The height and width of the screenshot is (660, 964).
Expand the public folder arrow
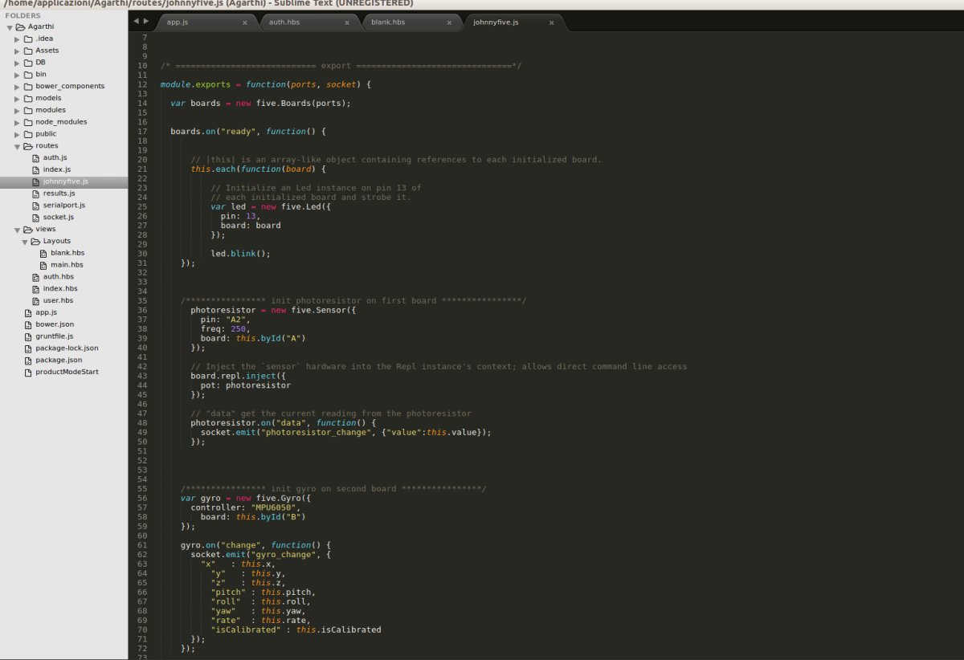18,134
